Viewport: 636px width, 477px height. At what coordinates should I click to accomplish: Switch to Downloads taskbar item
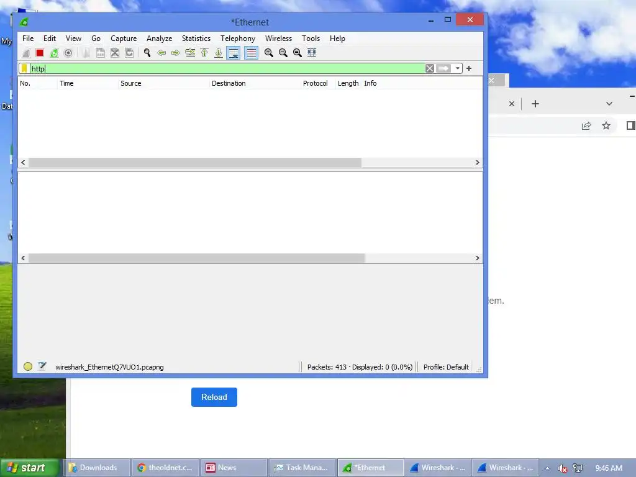point(96,468)
